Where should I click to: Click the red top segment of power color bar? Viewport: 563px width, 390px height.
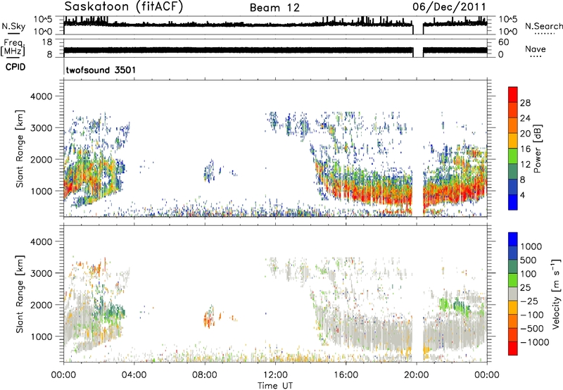click(x=513, y=94)
